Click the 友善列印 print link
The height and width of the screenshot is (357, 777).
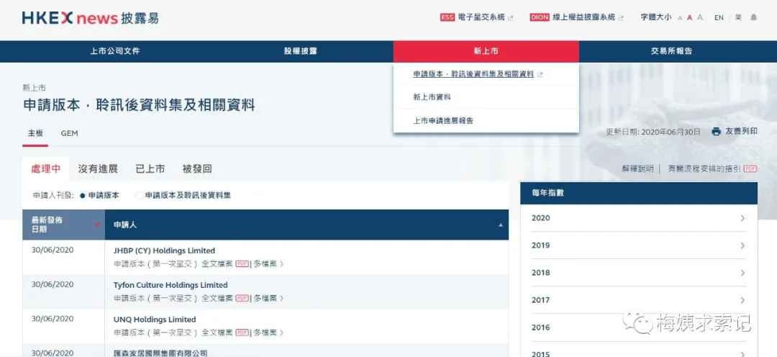(741, 132)
